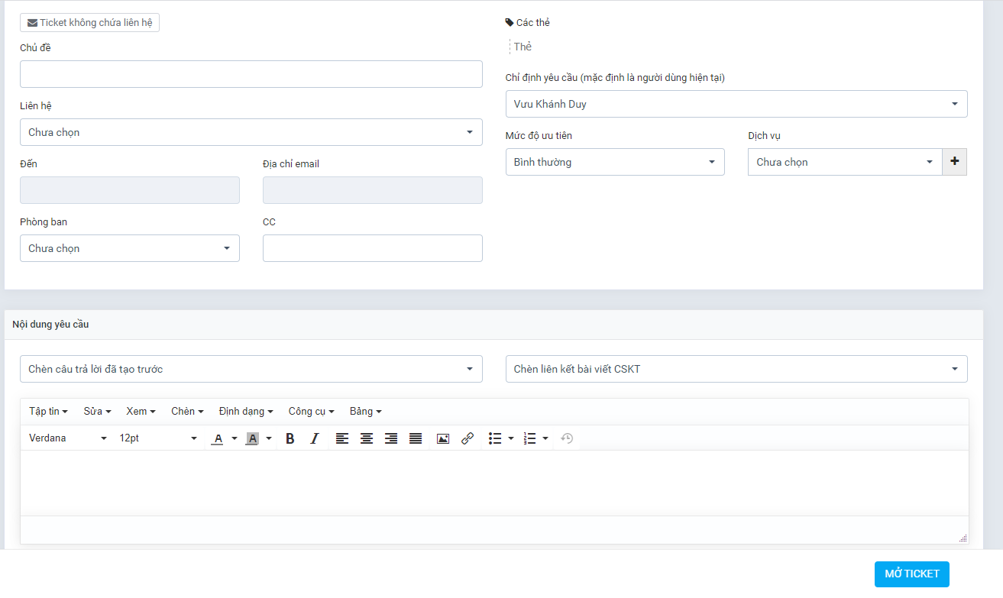1003x598 pixels.
Task: Toggle italic text formatting
Action: pos(314,438)
